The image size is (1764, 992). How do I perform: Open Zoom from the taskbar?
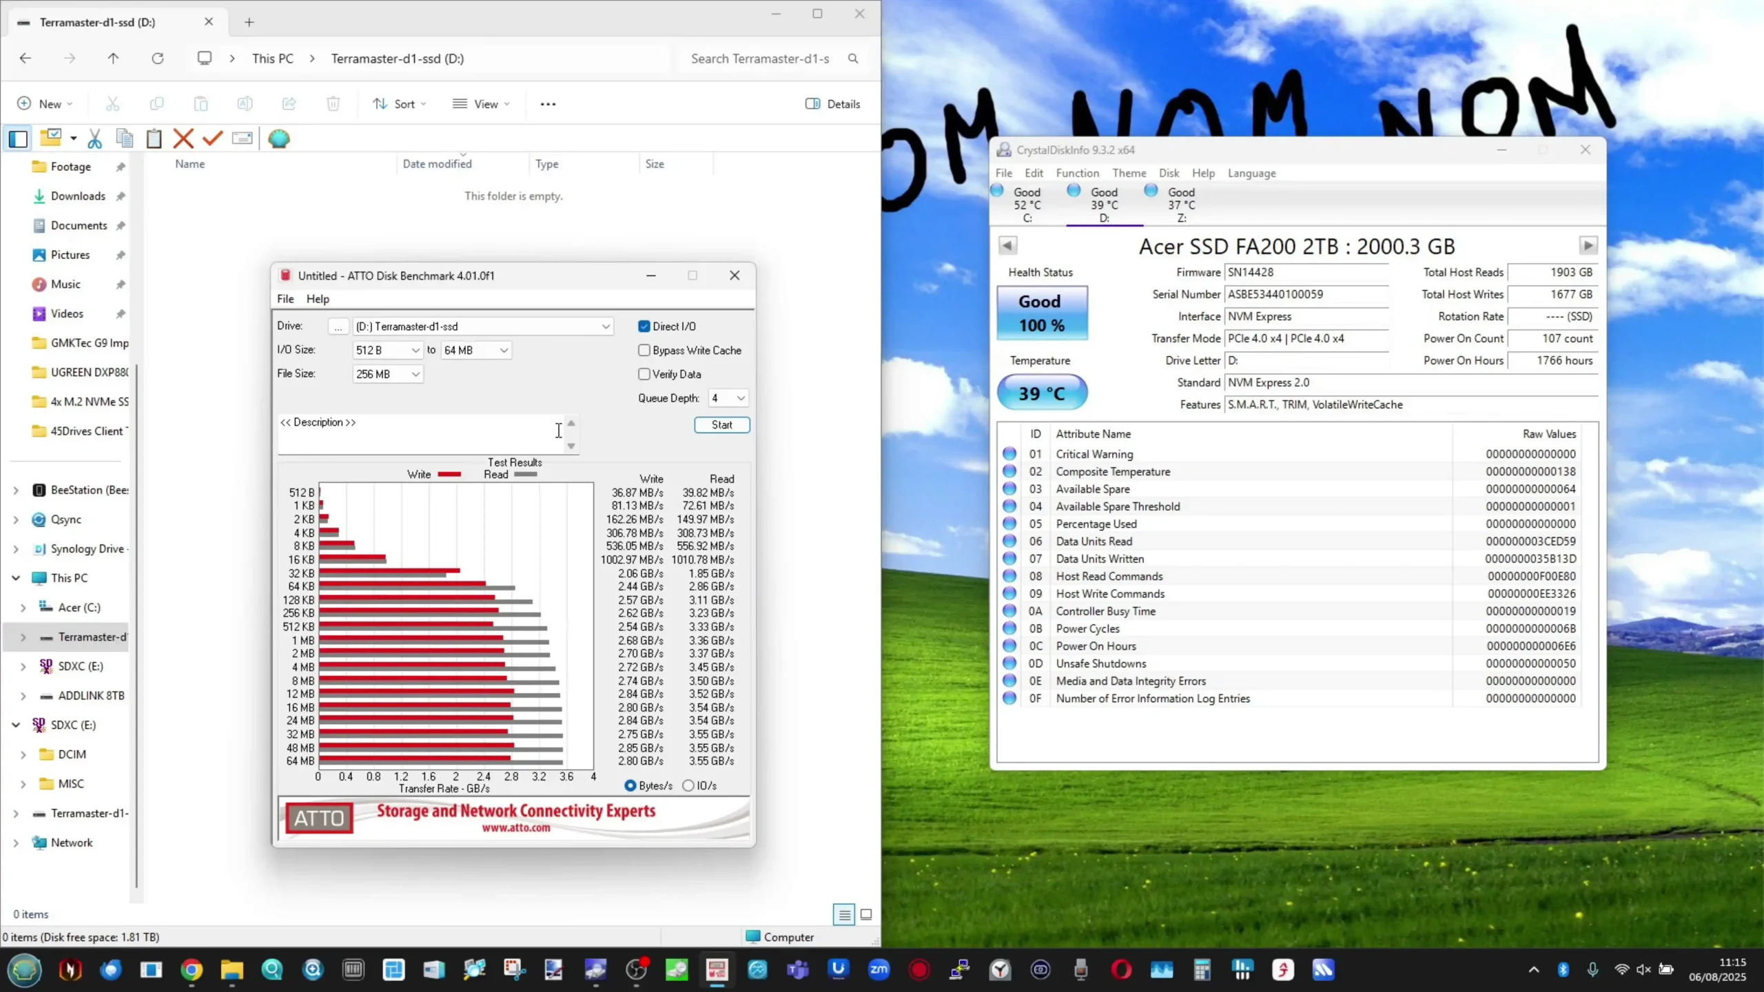(x=879, y=970)
